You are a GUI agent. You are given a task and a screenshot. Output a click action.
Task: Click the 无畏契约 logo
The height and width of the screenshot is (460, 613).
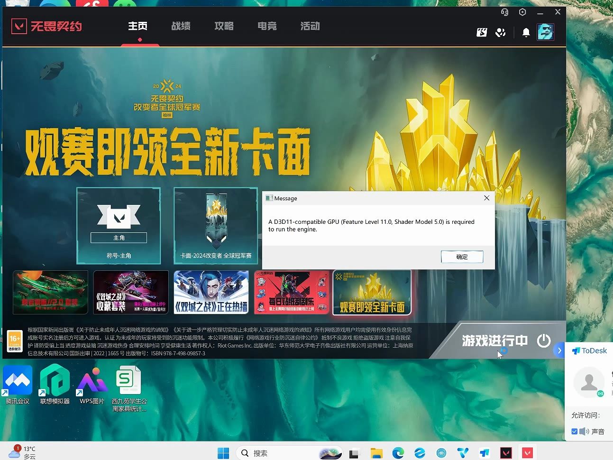pyautogui.click(x=46, y=26)
